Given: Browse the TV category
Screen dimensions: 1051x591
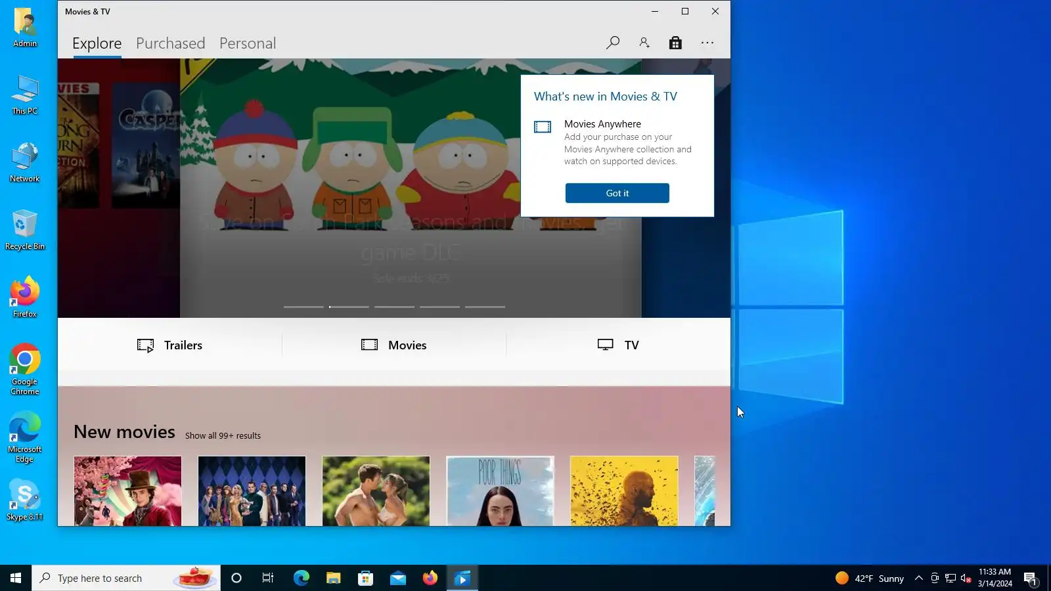Looking at the screenshot, I should click(x=618, y=345).
